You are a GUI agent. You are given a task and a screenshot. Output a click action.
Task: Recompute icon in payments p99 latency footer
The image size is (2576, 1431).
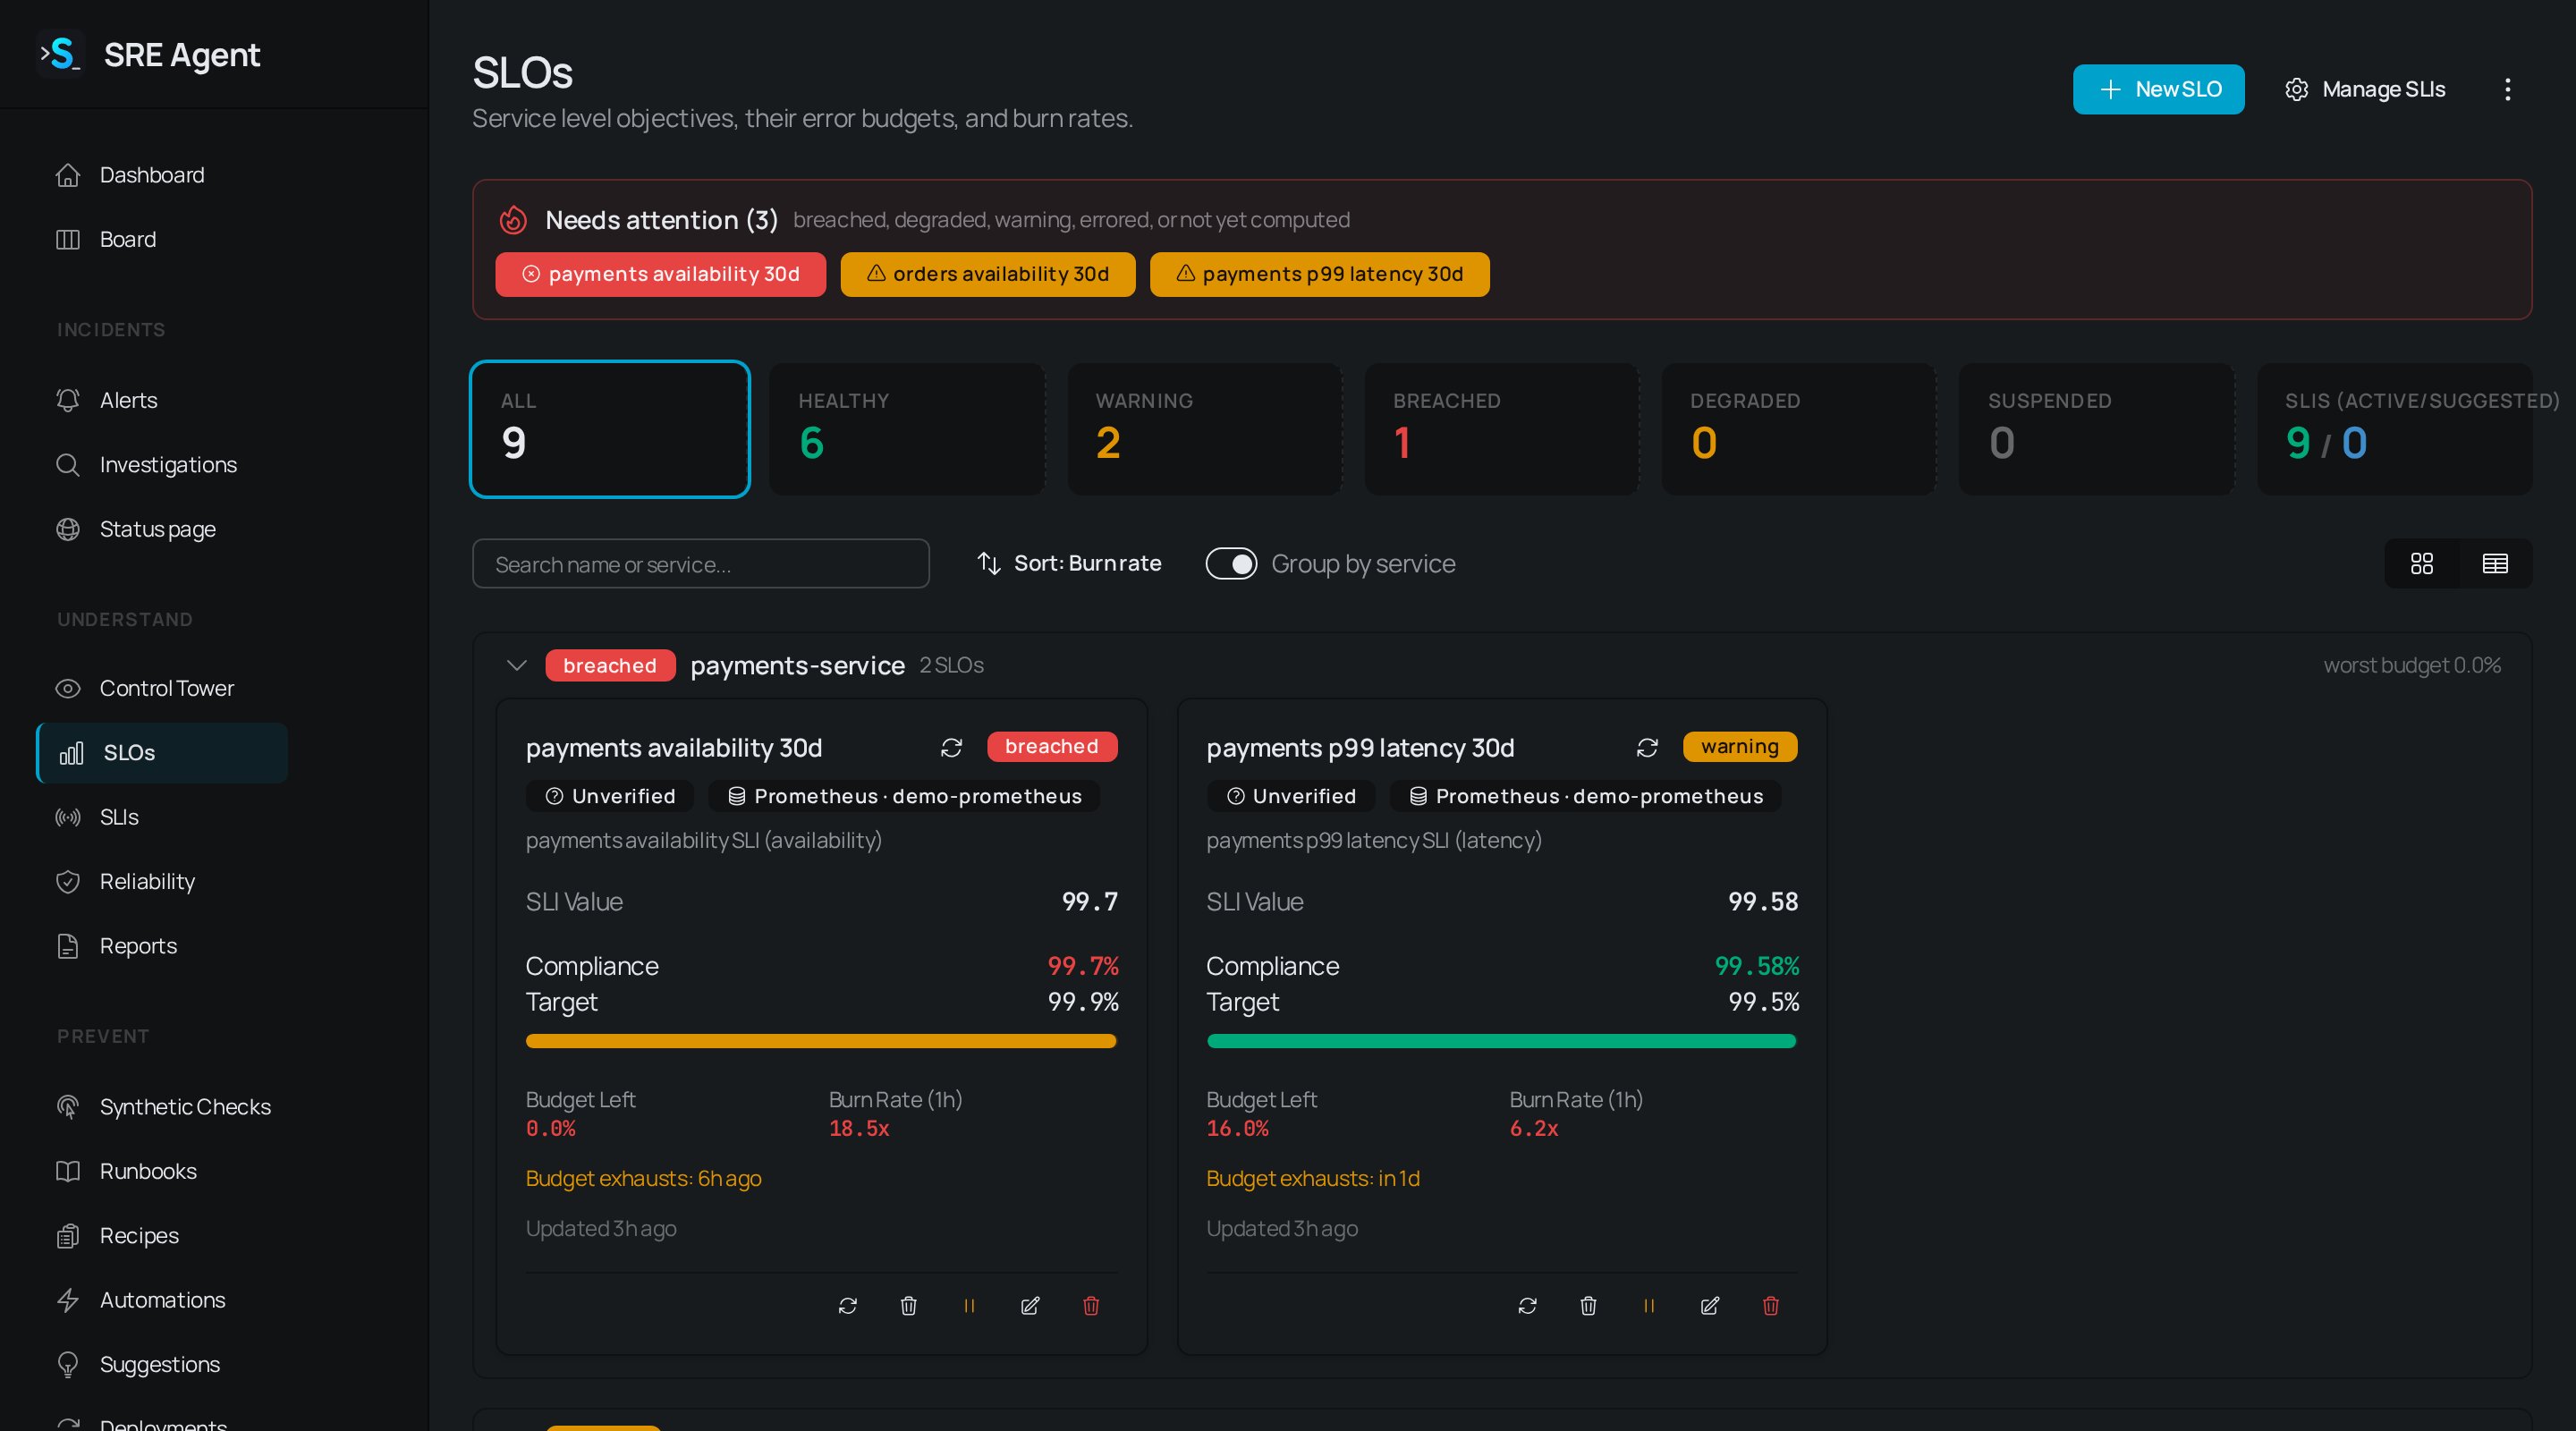(1527, 1306)
